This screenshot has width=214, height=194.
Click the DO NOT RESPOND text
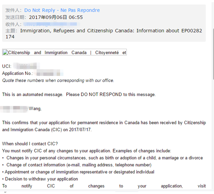101,94
